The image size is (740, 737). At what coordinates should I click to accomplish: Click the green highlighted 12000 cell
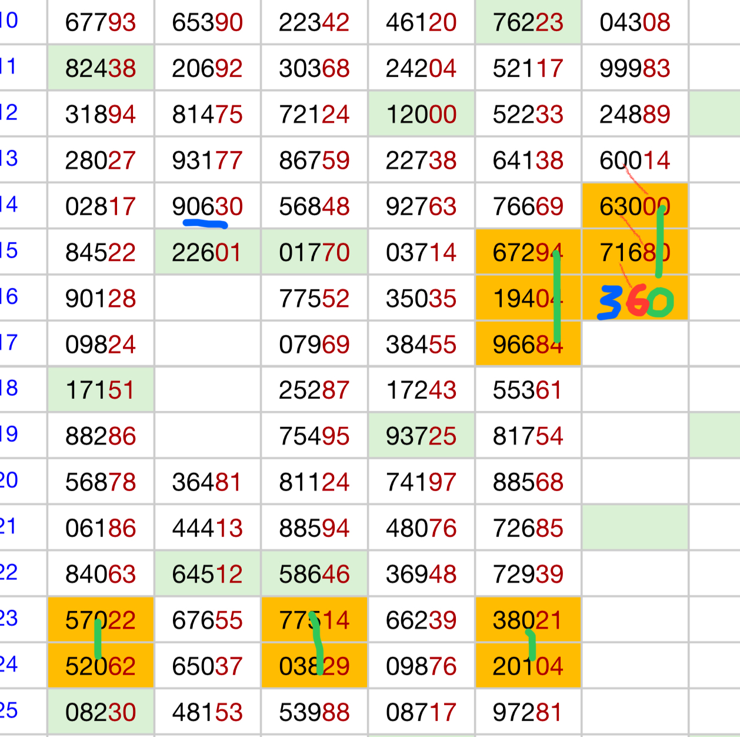point(421,114)
